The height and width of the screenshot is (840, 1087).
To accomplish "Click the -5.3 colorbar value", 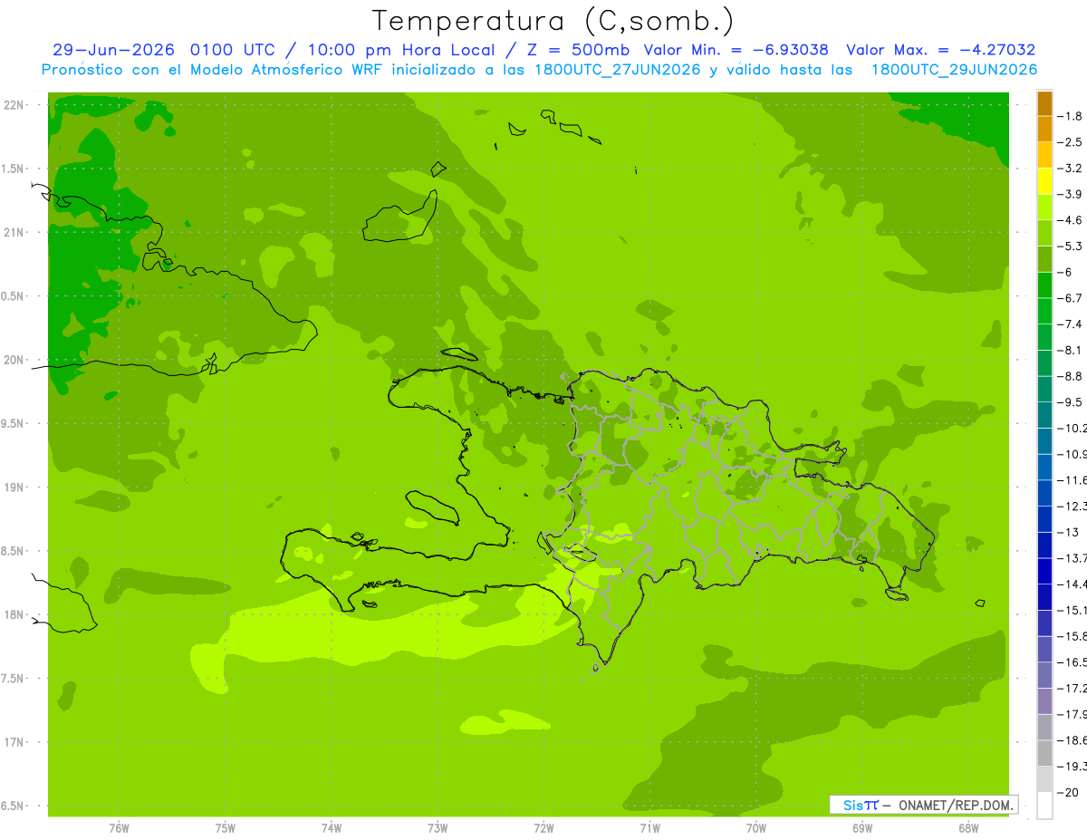I will (1071, 246).
